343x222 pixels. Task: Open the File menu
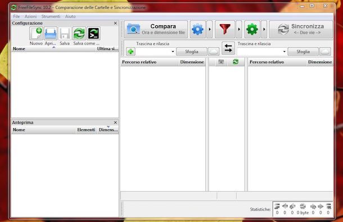pyautogui.click(x=16, y=16)
